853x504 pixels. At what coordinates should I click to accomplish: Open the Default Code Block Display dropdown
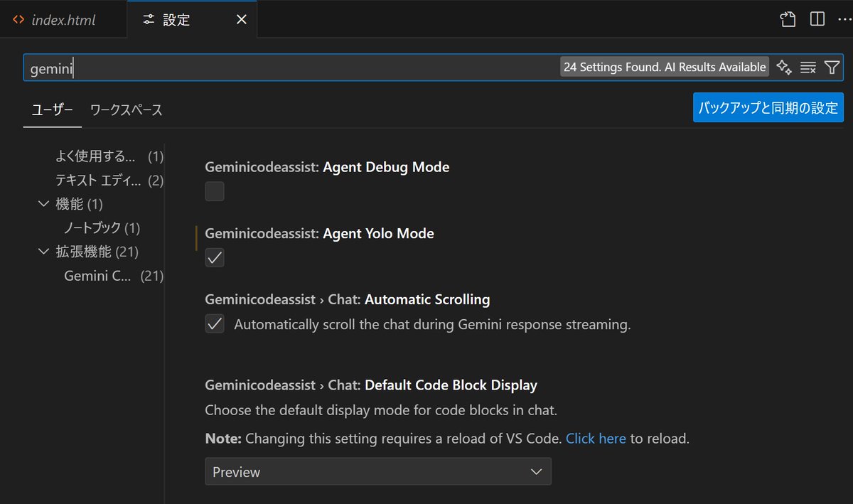(x=377, y=471)
